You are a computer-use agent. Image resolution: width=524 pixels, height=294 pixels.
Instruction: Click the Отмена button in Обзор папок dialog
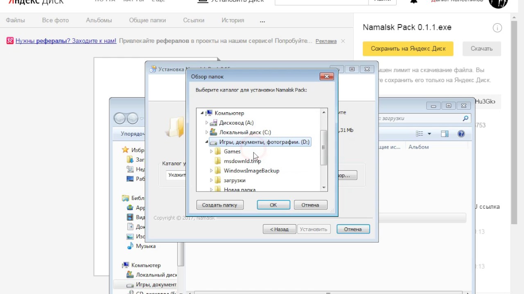tap(310, 205)
